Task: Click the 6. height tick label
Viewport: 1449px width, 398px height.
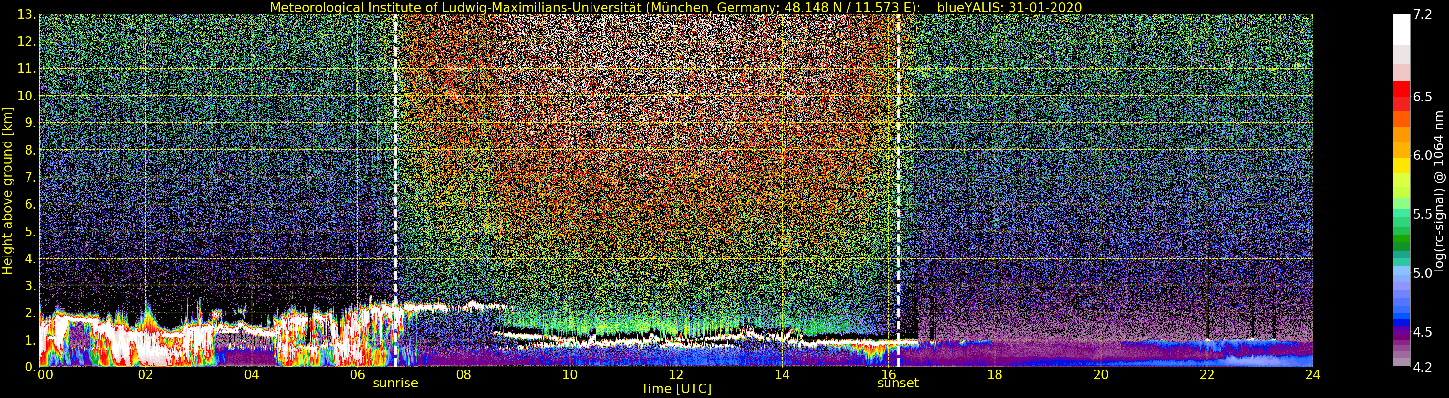Action: pos(31,204)
